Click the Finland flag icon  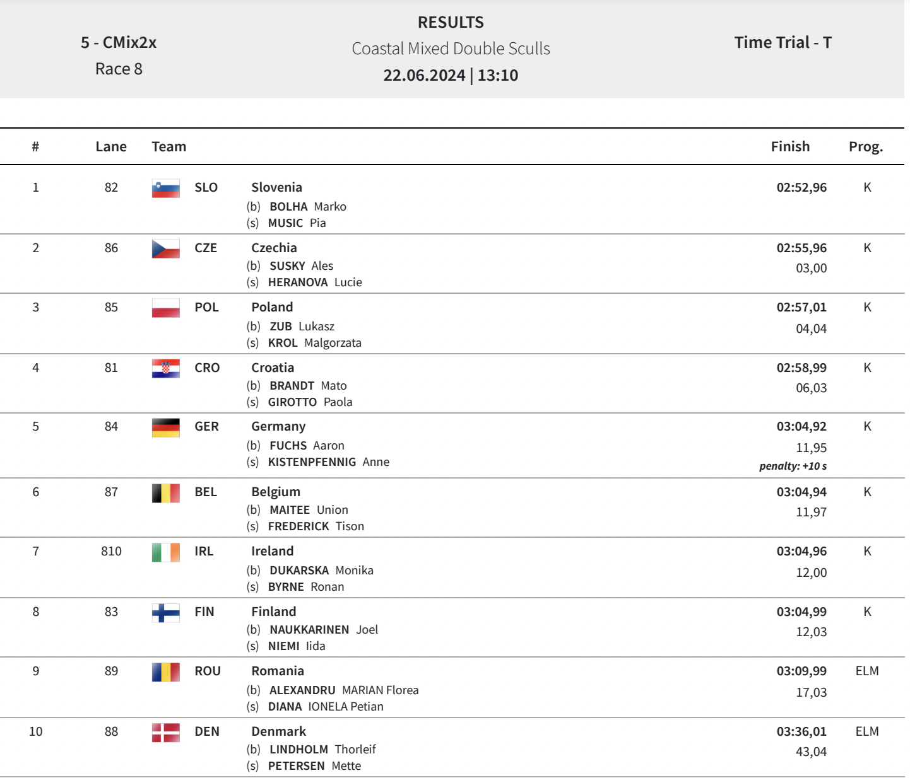pos(165,612)
